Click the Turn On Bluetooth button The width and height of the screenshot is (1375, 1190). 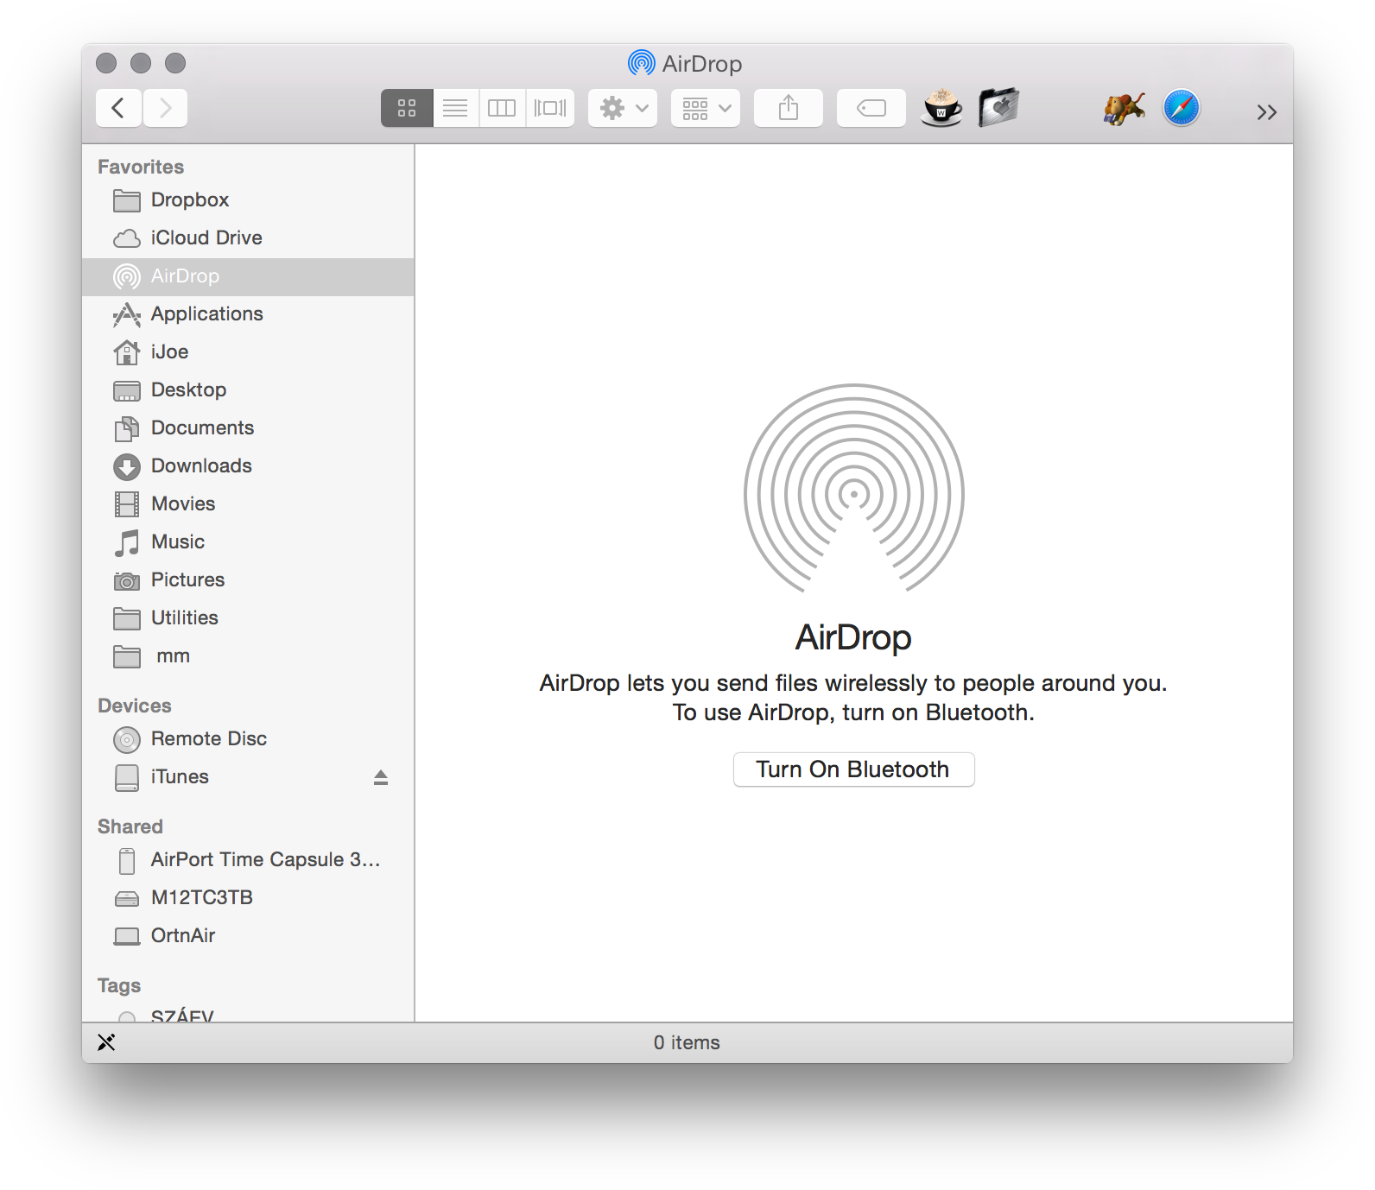[853, 769]
